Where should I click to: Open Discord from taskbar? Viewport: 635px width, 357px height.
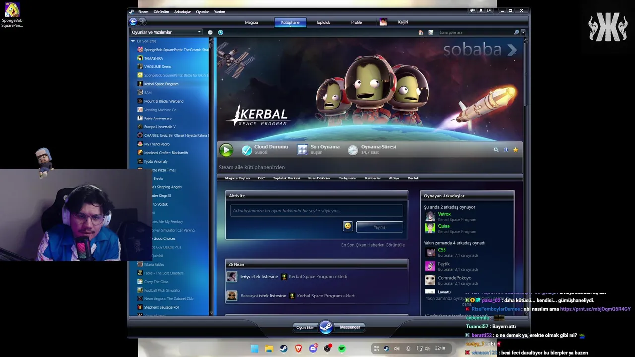point(313,349)
